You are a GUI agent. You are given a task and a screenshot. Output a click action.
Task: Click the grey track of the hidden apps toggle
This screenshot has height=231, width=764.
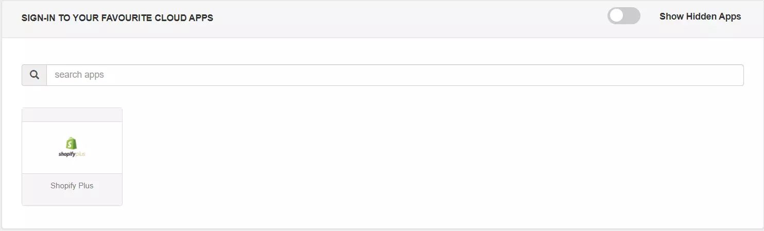(632, 16)
